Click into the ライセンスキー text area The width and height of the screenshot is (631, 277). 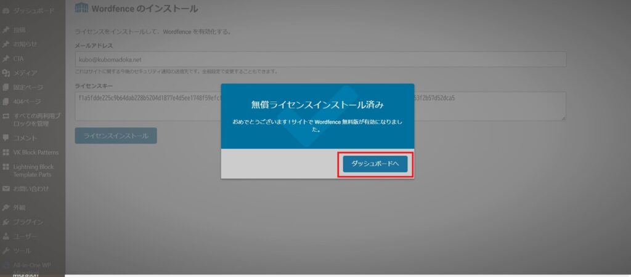tap(320, 106)
